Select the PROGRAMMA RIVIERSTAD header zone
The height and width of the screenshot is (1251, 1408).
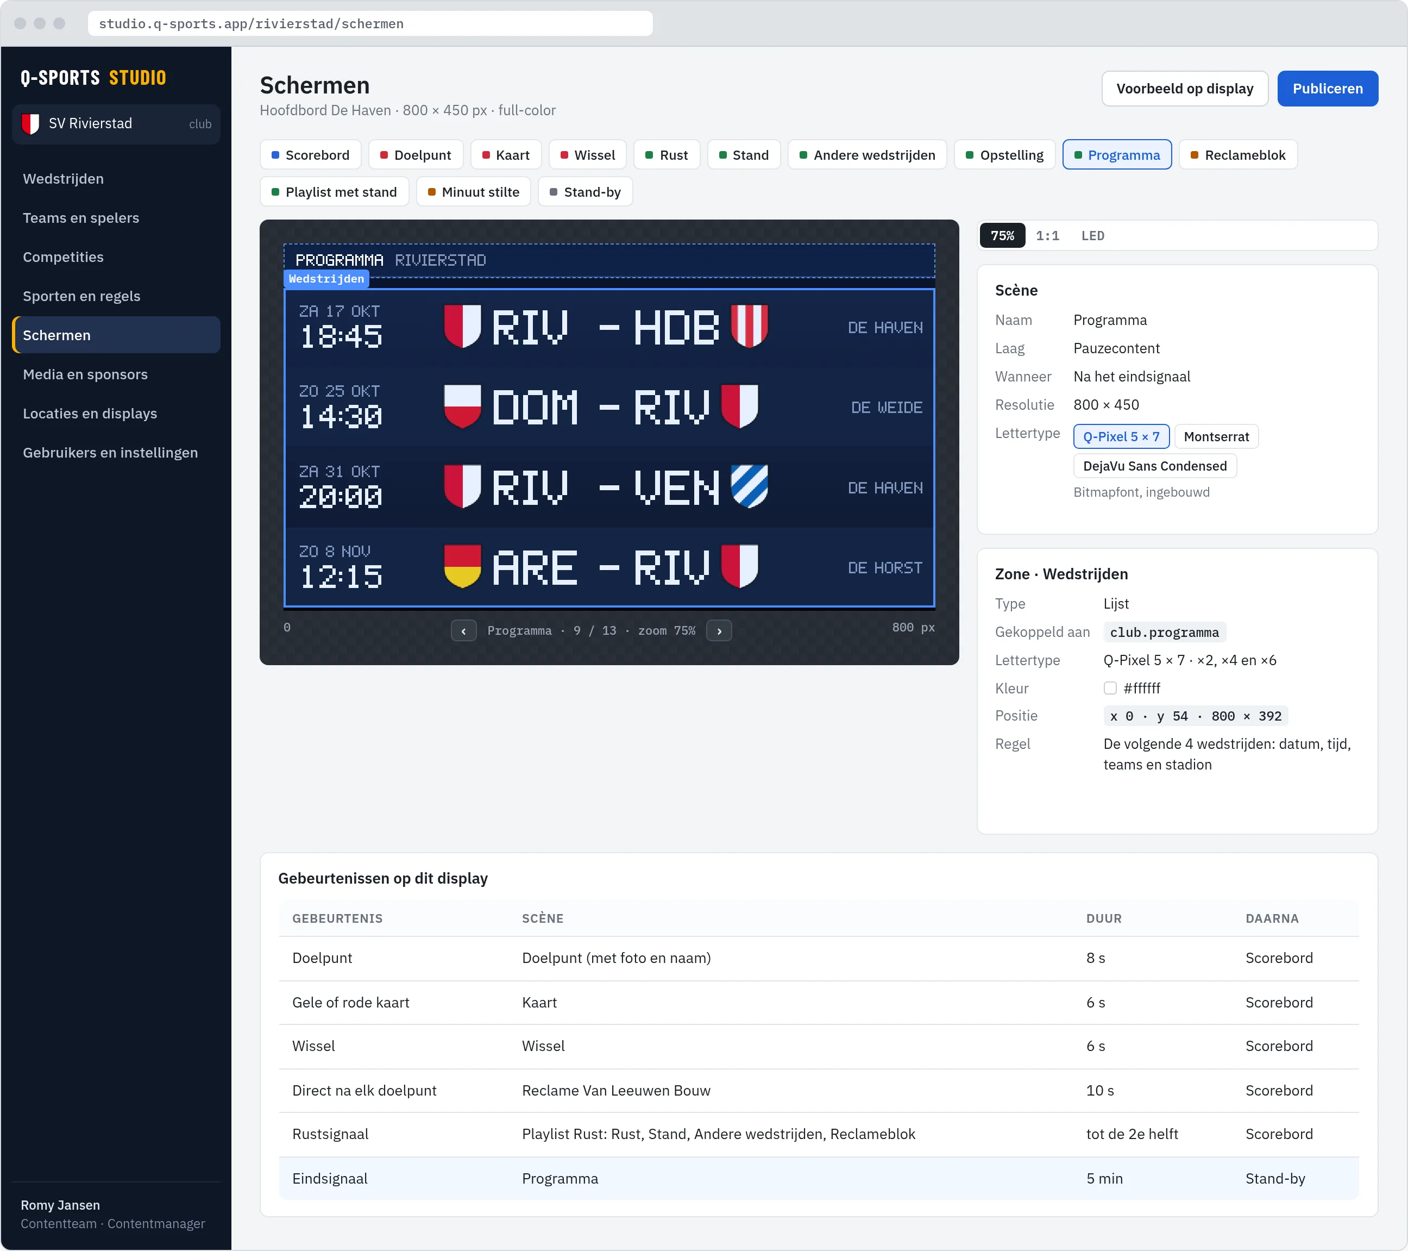609,260
